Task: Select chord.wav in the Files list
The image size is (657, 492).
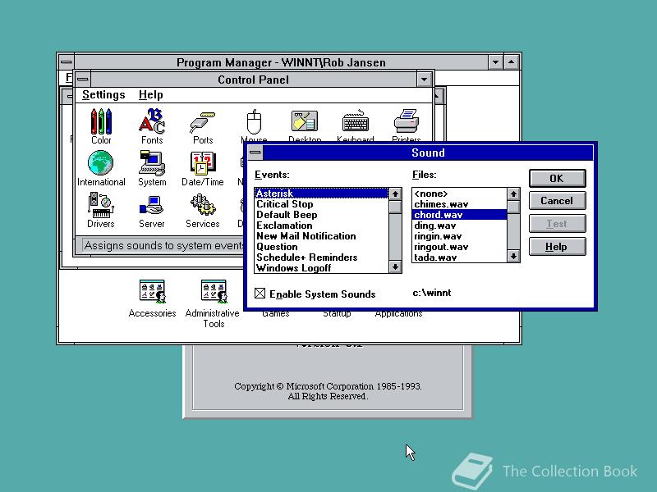Action: point(460,215)
